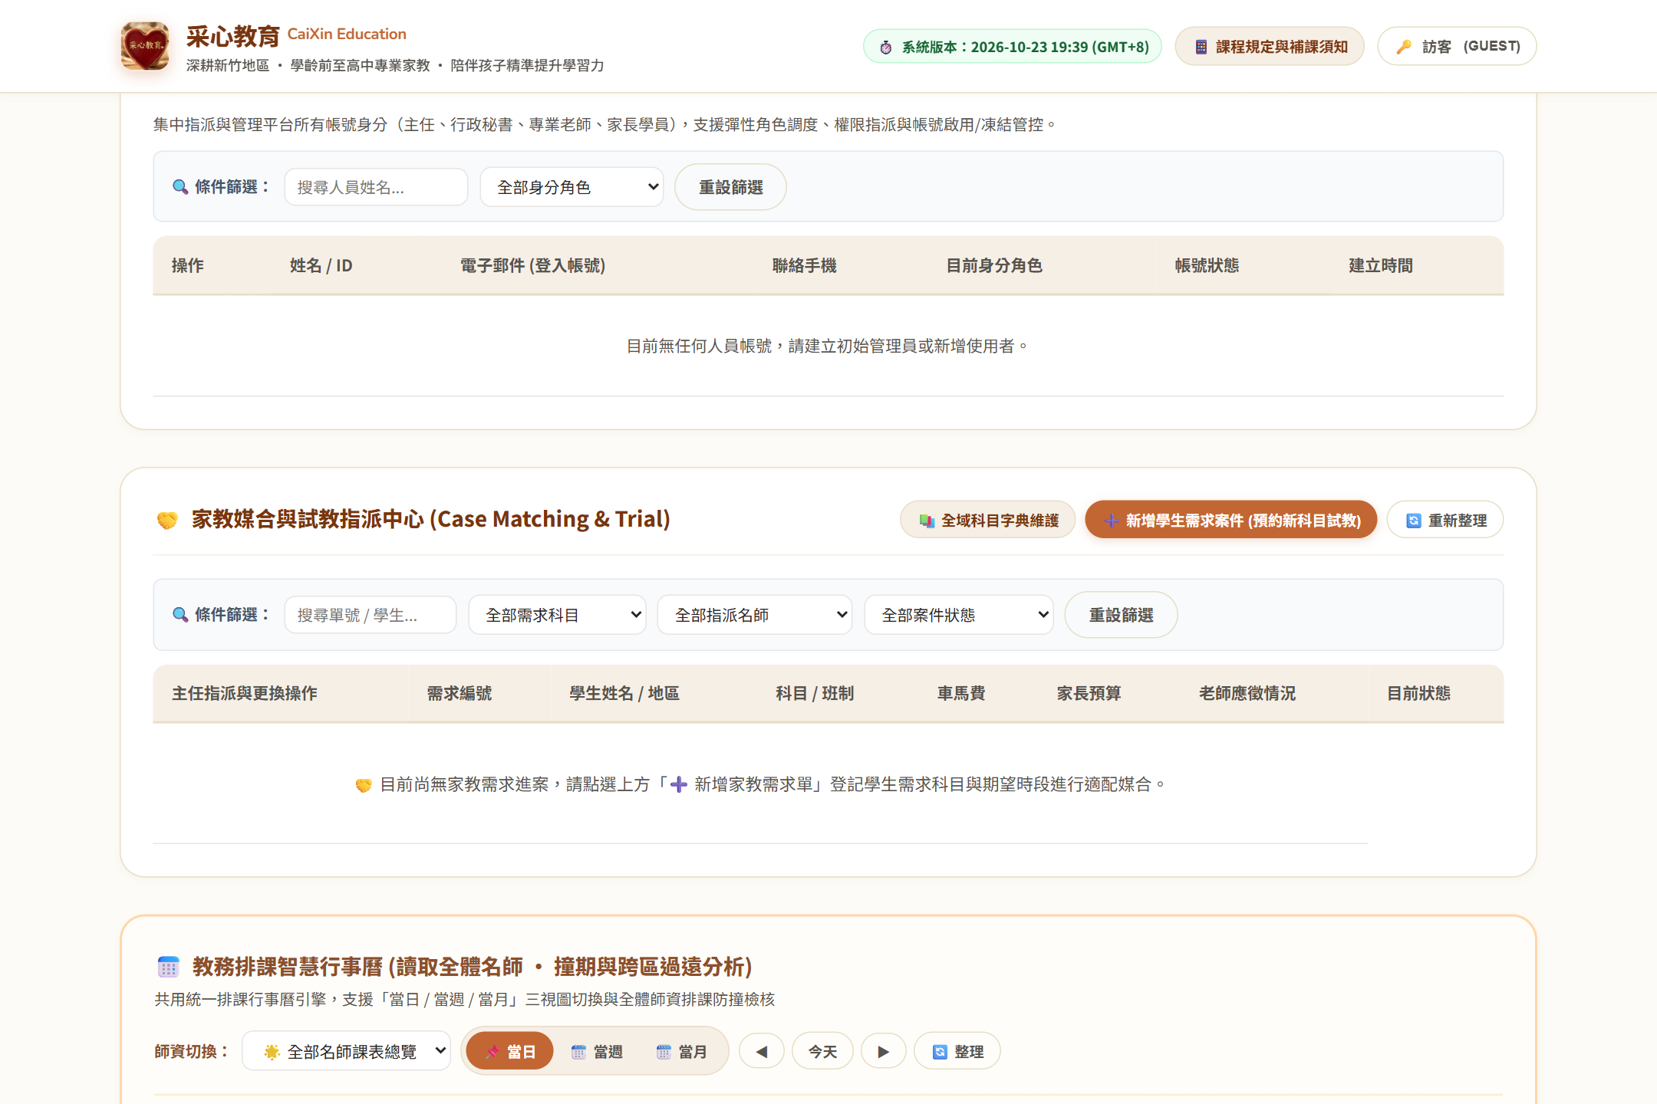
Task: Click the 建立時間 column header
Action: (x=1381, y=265)
